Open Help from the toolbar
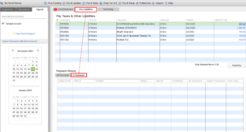 tap(169, 3)
